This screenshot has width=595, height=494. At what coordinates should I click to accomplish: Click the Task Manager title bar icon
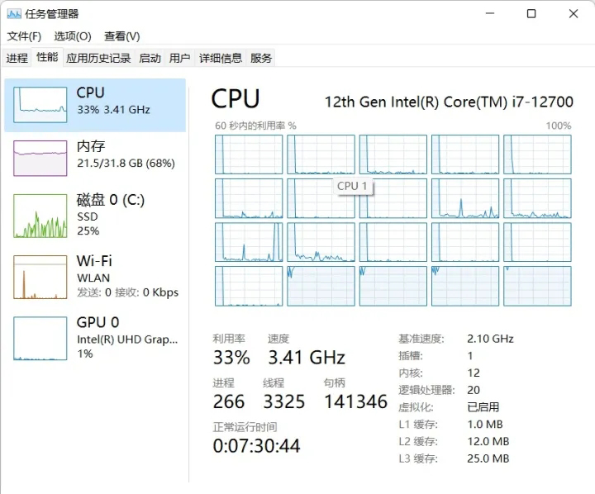point(14,14)
